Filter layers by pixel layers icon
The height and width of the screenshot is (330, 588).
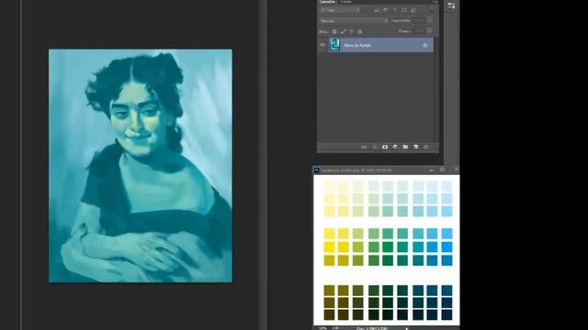coord(377,10)
